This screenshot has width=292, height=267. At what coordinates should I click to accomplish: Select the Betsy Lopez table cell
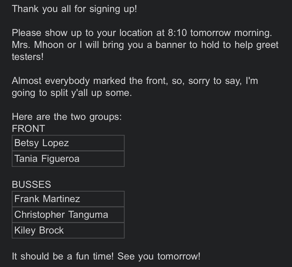[68, 143]
